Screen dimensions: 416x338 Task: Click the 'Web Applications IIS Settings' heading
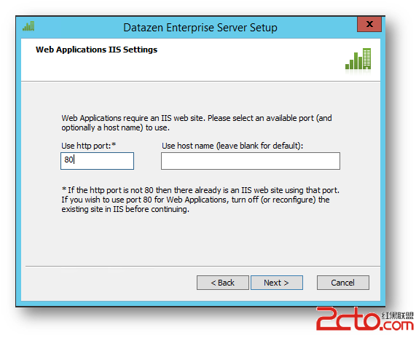point(97,50)
